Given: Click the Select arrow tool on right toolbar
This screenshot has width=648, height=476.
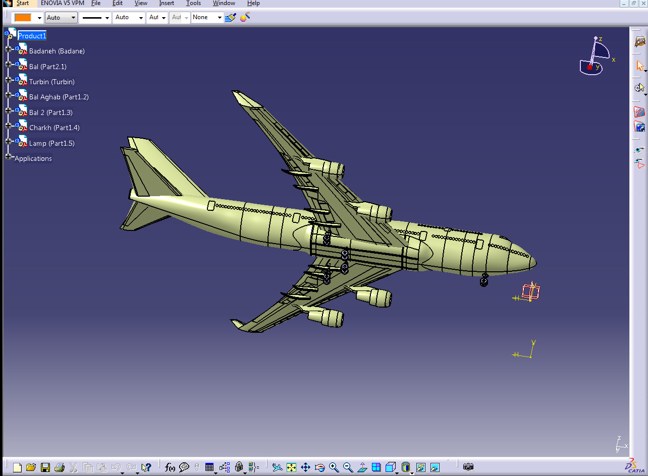Looking at the screenshot, I should point(640,66).
